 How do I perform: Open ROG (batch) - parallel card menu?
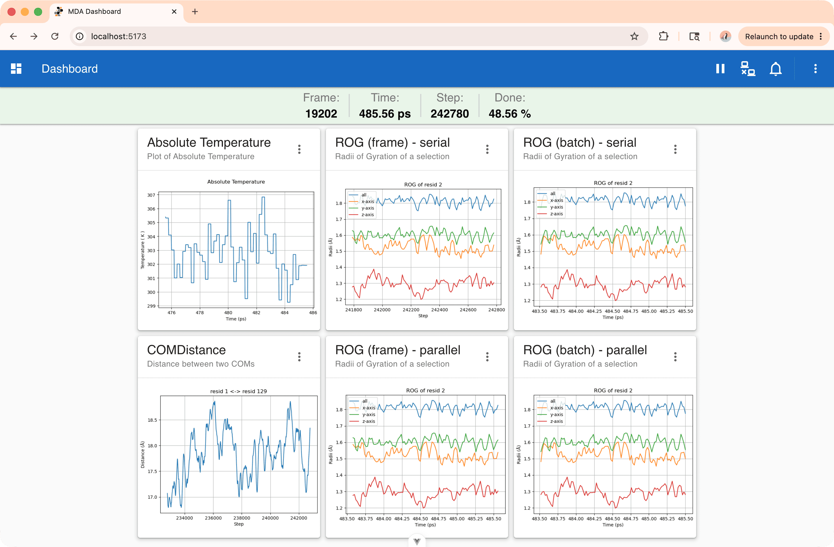(675, 357)
